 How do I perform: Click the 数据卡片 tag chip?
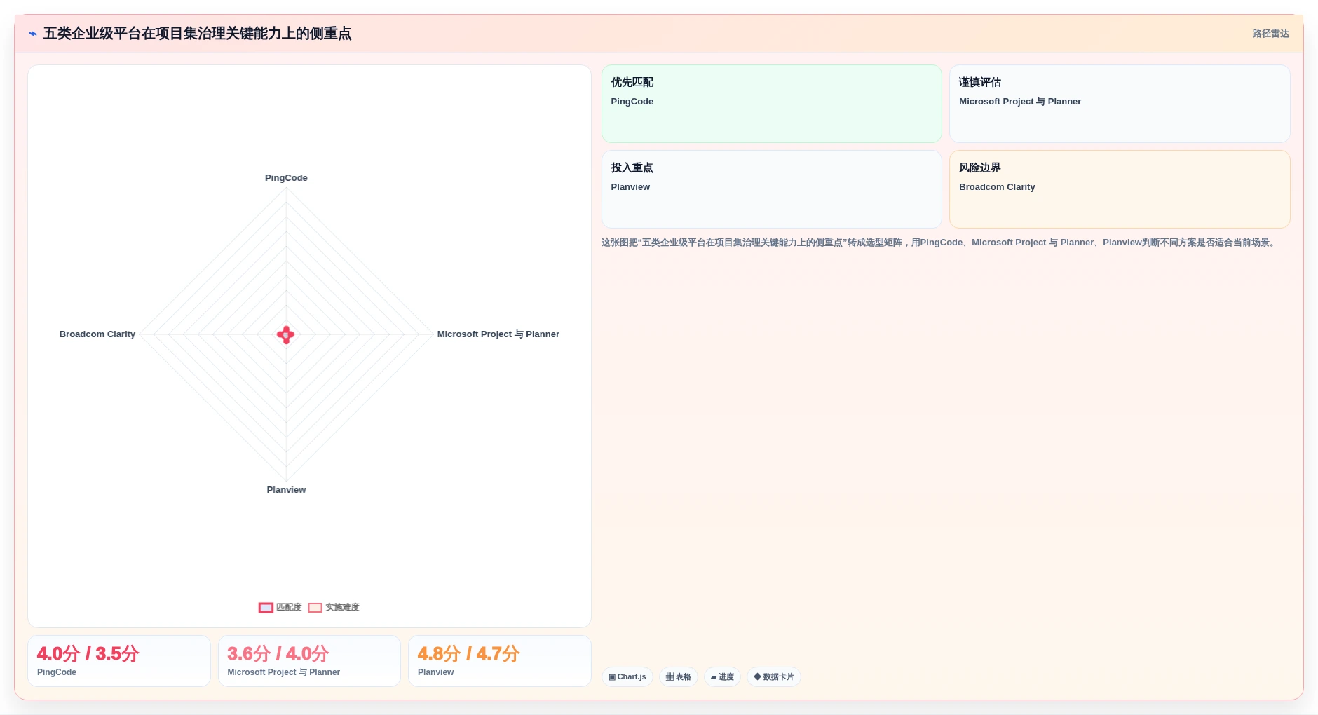point(774,677)
